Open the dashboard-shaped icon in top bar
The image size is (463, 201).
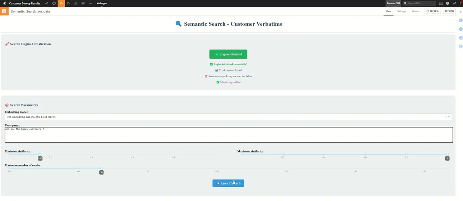[x=83, y=3]
